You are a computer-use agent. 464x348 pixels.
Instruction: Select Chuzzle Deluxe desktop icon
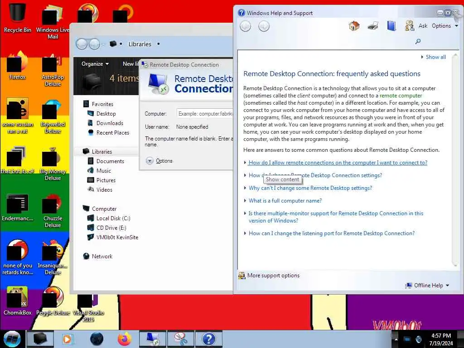click(x=53, y=211)
